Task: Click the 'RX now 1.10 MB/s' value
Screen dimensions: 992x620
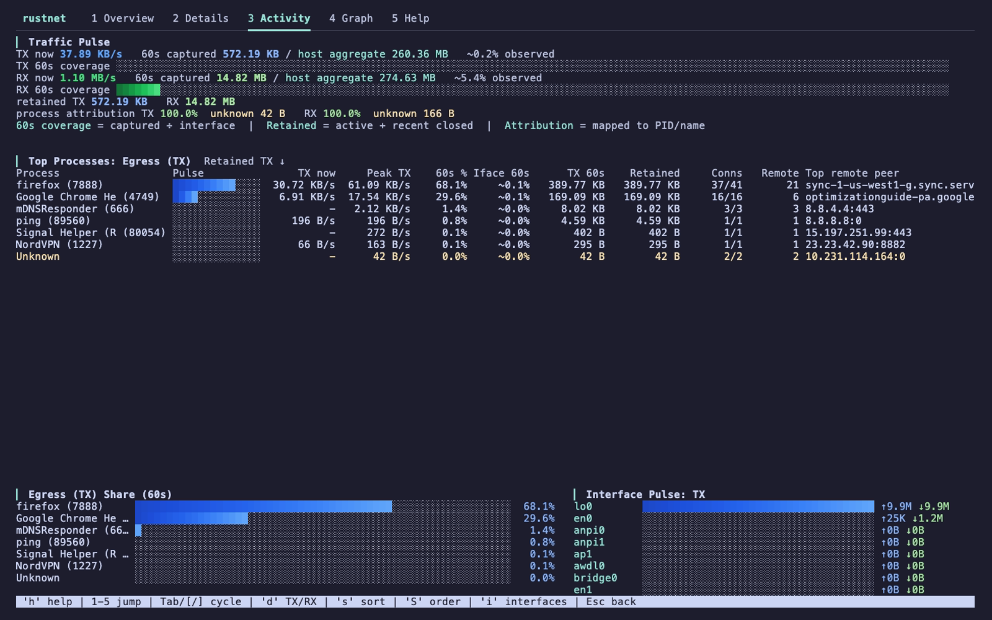Action: point(66,78)
